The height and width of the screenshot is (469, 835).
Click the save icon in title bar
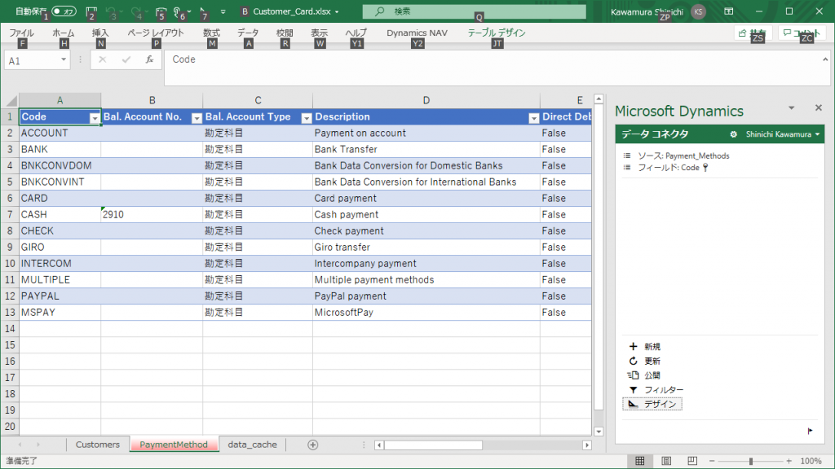[91, 12]
